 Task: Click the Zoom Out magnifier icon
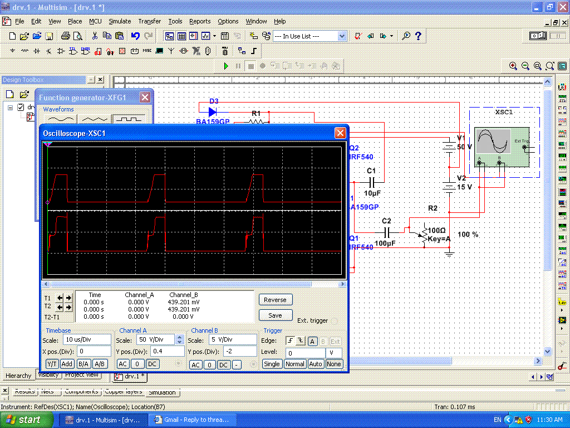click(x=525, y=66)
